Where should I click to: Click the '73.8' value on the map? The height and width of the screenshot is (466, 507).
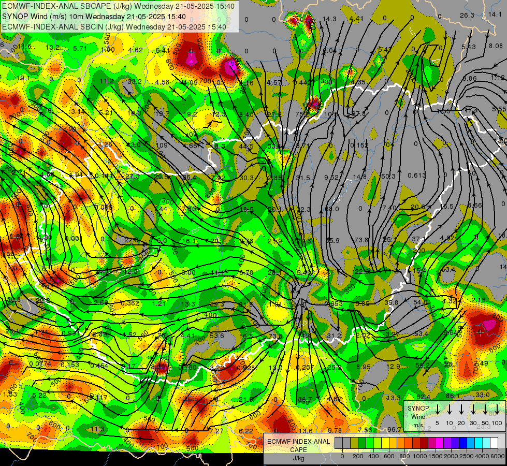coord(361,240)
